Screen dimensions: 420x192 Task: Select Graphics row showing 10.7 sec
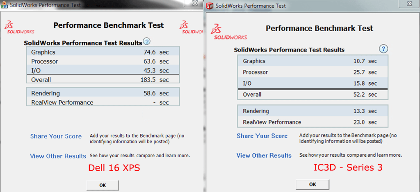pos(312,61)
